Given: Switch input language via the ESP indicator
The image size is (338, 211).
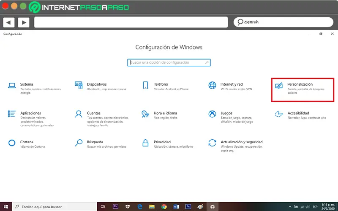Looking at the screenshot, I should click(x=315, y=207).
